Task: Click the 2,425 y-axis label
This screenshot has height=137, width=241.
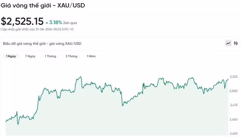Action: (x=233, y=134)
